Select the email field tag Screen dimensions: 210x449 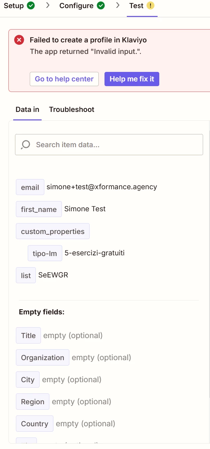click(30, 187)
